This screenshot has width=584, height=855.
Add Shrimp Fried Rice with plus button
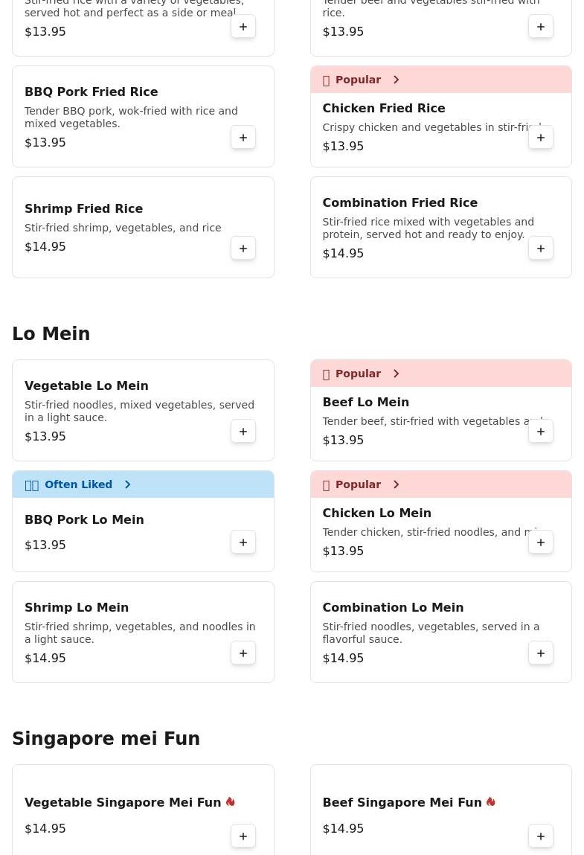click(x=243, y=249)
